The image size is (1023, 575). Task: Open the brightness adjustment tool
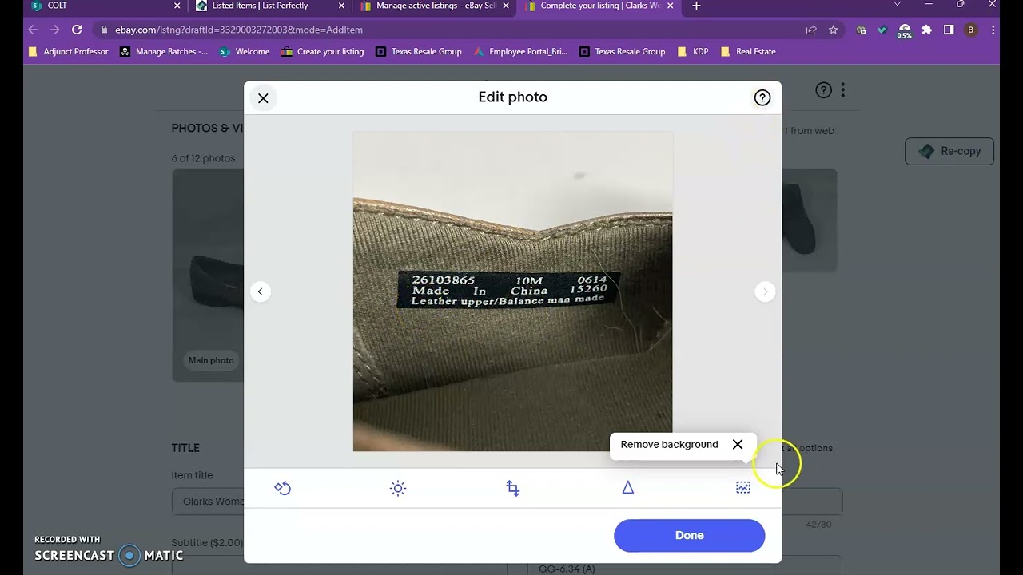[398, 488]
